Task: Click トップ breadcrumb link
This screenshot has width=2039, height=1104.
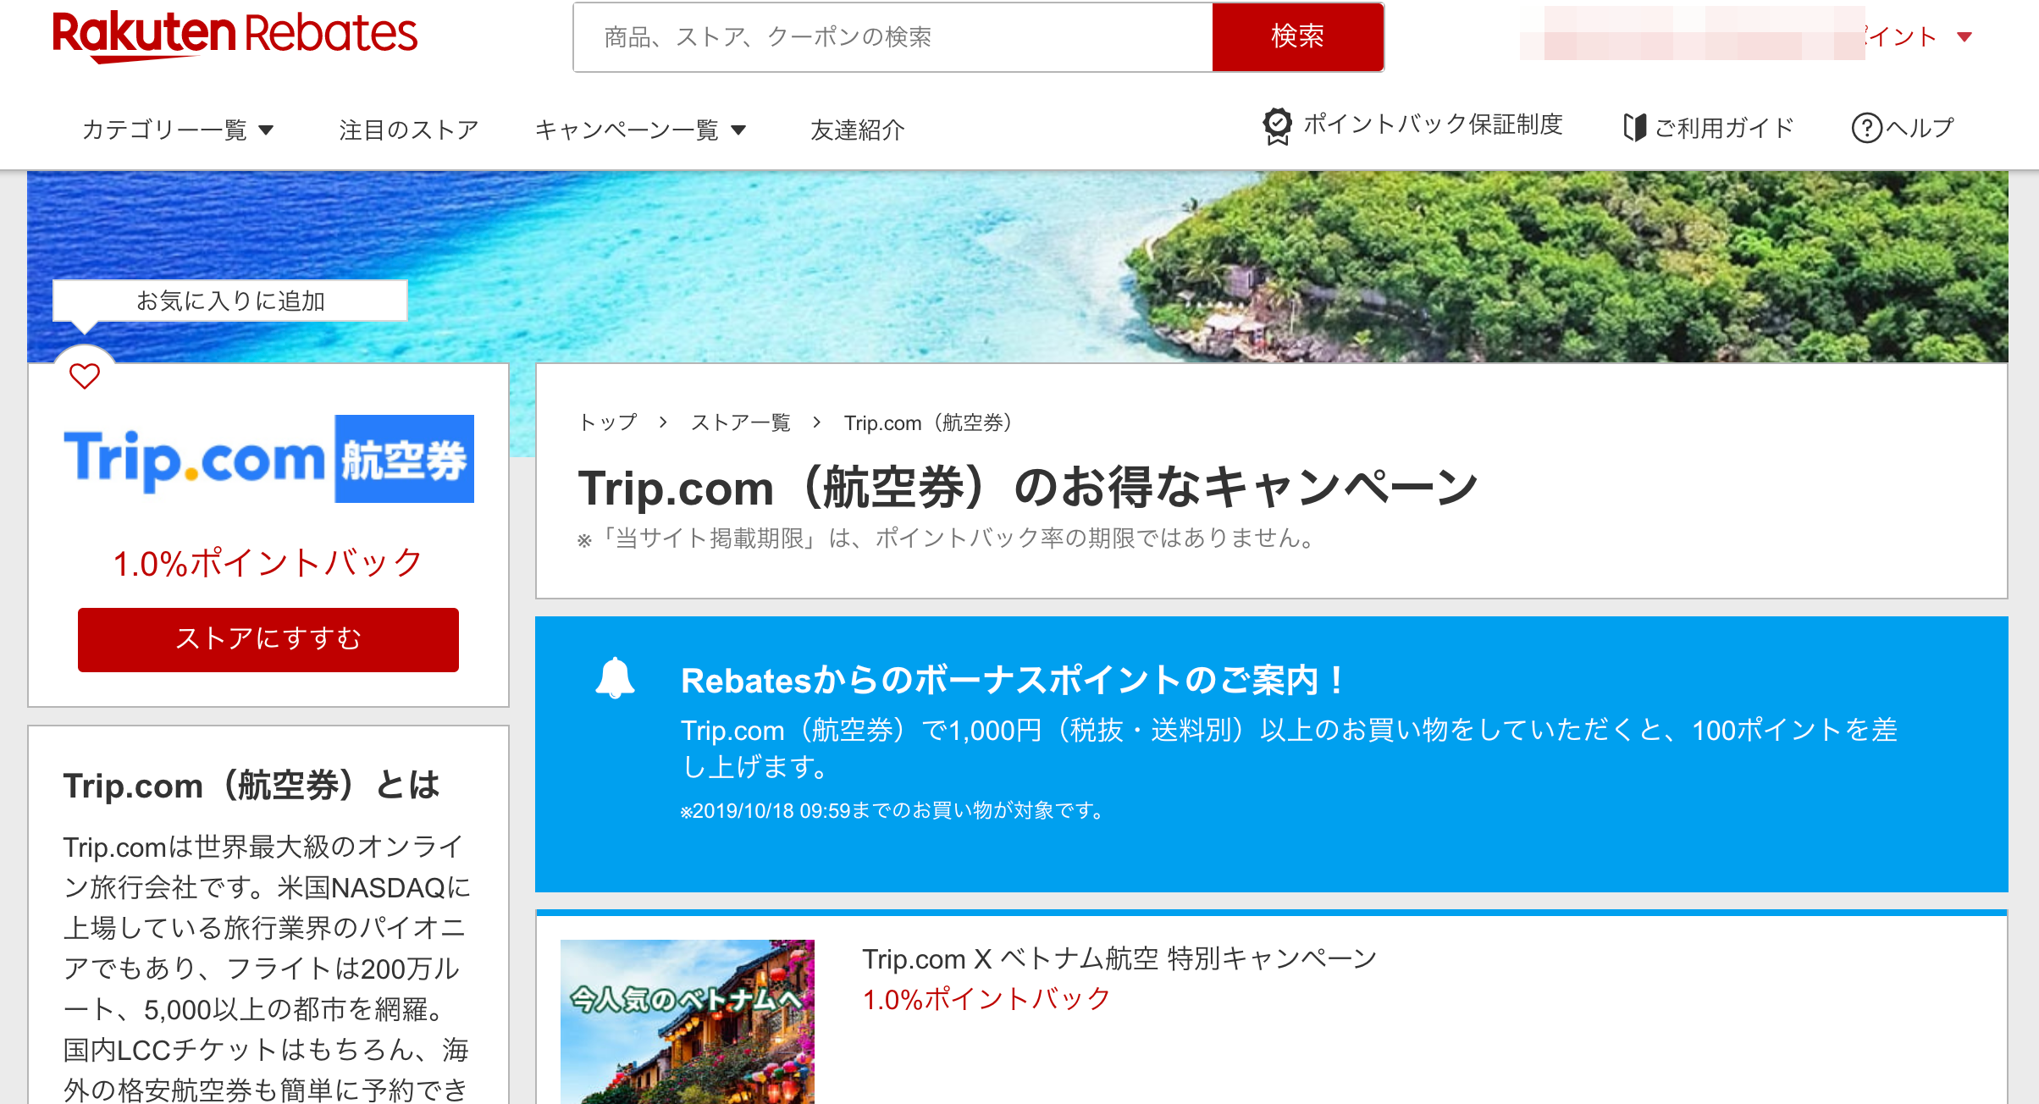Action: pos(608,422)
